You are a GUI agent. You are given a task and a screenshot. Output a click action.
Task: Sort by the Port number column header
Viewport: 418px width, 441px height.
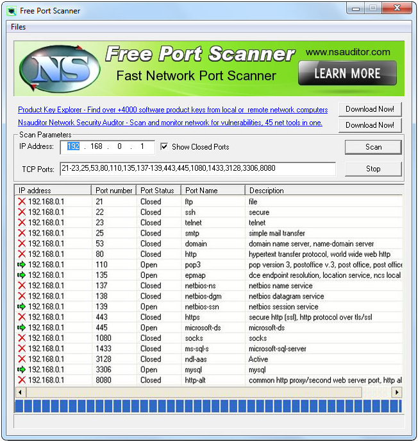click(113, 191)
